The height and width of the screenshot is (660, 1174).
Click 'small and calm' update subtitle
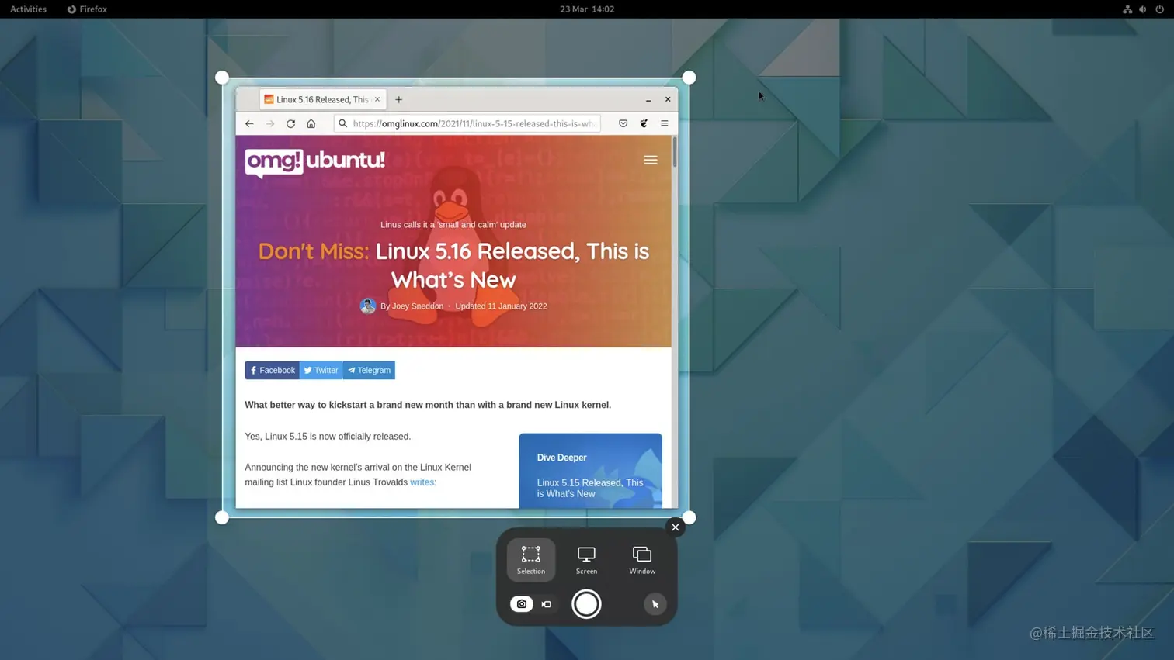click(x=453, y=225)
